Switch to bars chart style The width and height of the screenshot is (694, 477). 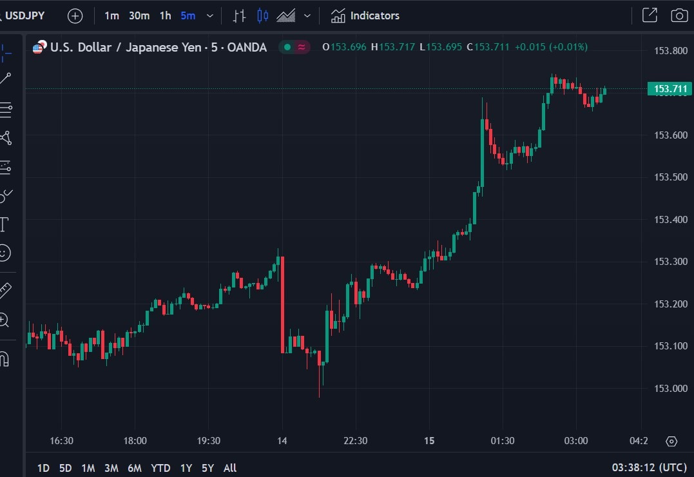pyautogui.click(x=240, y=16)
